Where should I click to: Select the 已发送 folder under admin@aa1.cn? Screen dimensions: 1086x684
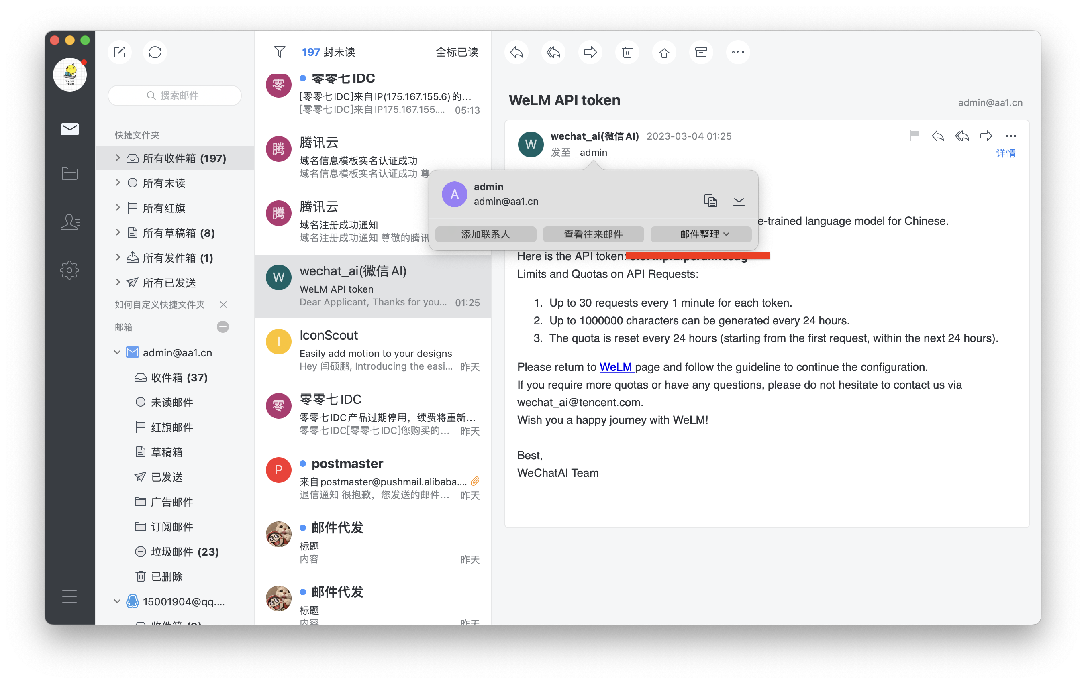tap(175, 476)
